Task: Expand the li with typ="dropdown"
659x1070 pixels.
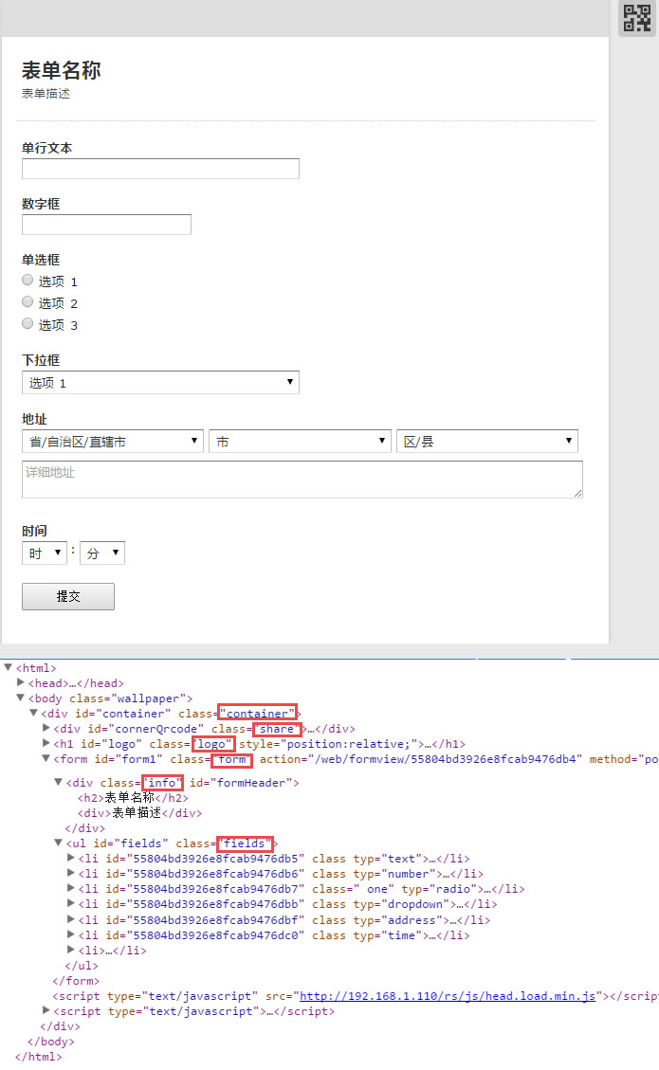Action: 70,903
